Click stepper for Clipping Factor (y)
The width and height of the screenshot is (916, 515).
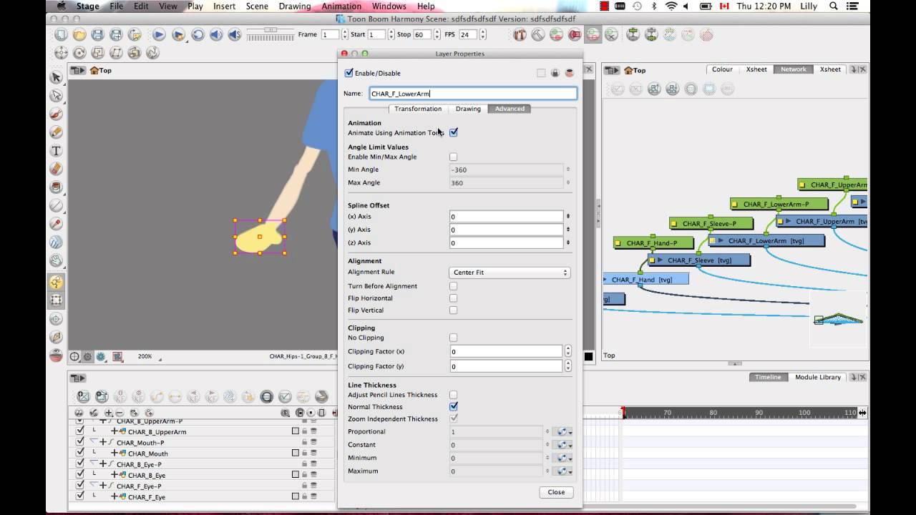click(568, 366)
